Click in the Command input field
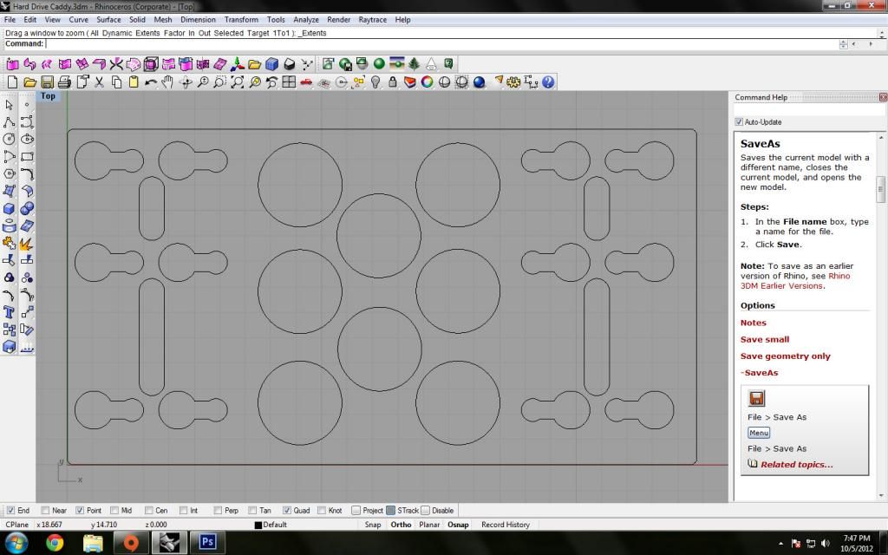888x555 pixels. [441, 43]
